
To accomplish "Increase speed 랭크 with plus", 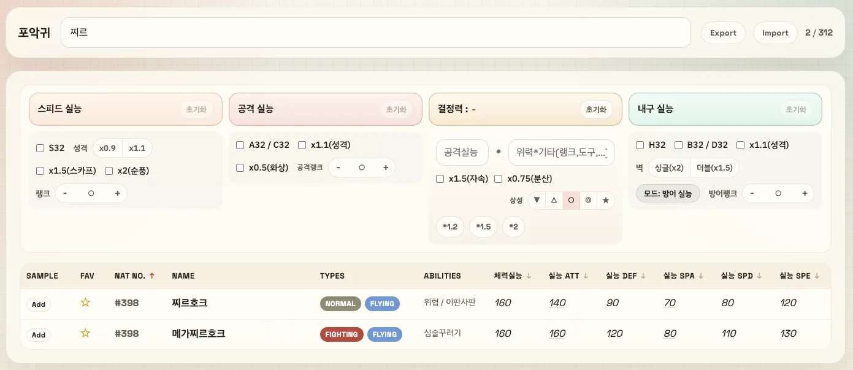I will coord(117,193).
